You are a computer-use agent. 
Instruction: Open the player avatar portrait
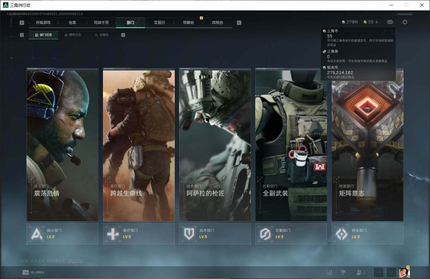tap(404, 272)
